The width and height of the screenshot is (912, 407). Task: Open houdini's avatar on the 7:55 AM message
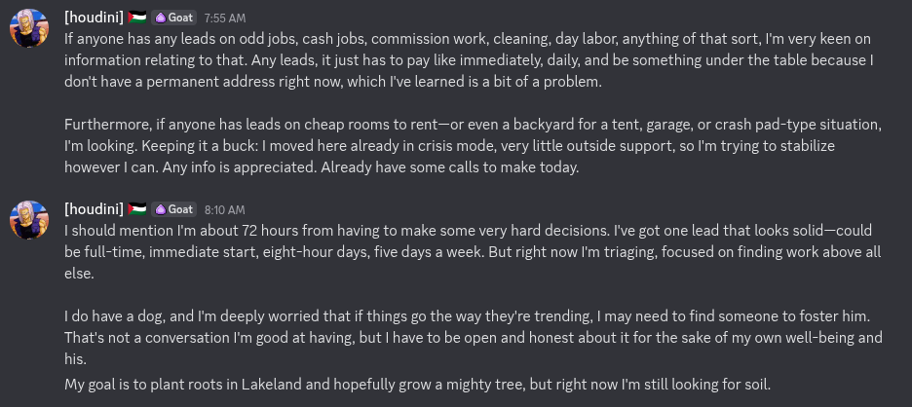coord(28,28)
